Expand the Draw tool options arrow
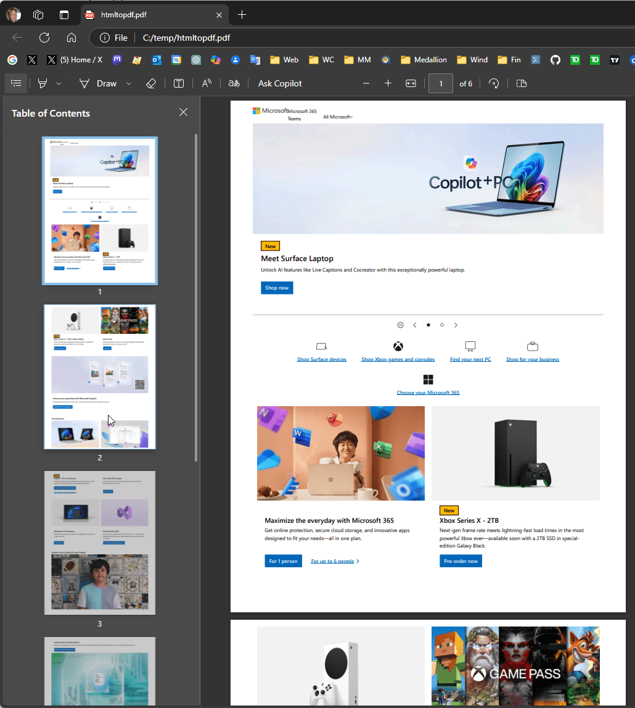 click(x=129, y=83)
